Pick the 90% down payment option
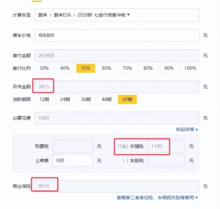Image resolution: width=220 pixels, height=209 pixels. coord(169,68)
